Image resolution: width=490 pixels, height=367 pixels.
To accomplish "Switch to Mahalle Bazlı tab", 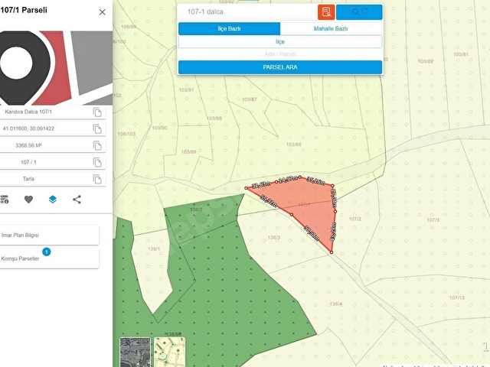I will [x=331, y=29].
